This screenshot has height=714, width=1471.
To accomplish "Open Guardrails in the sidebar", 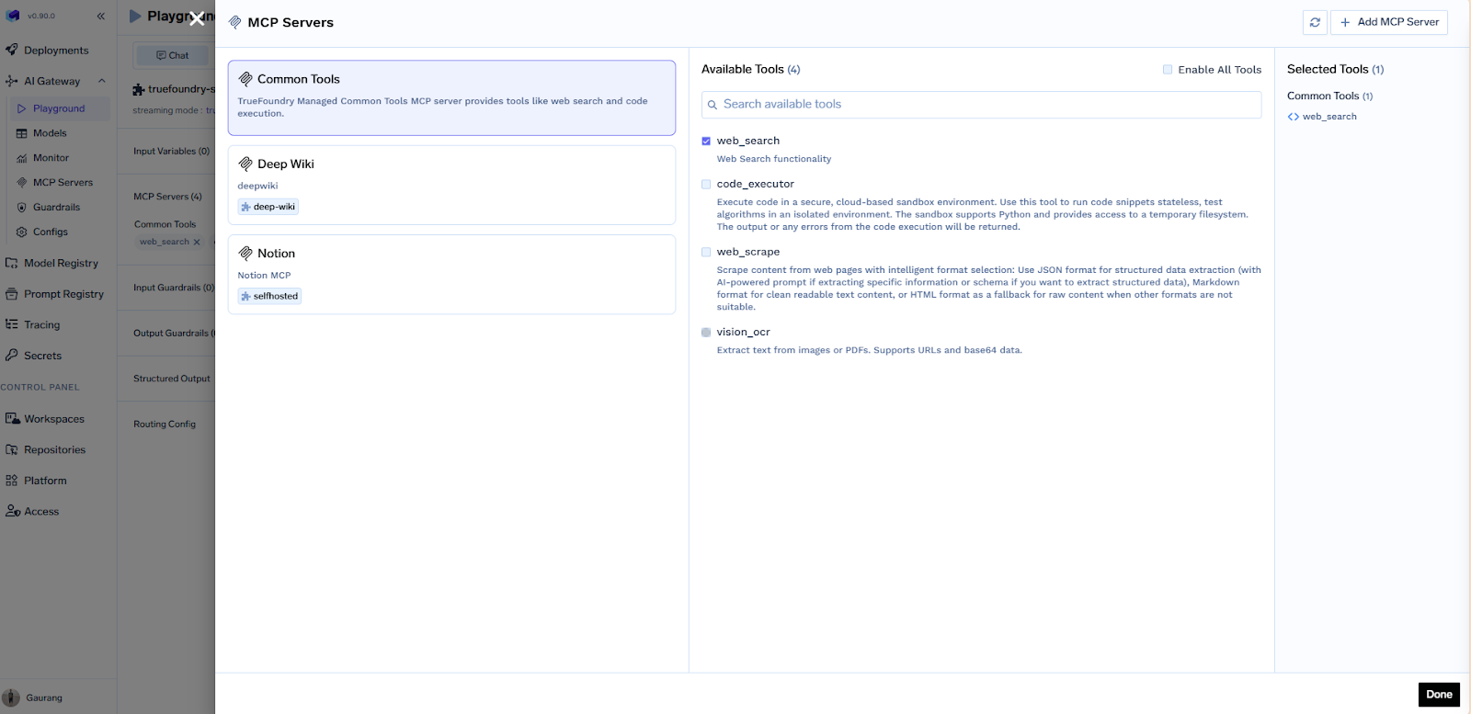I will (56, 208).
